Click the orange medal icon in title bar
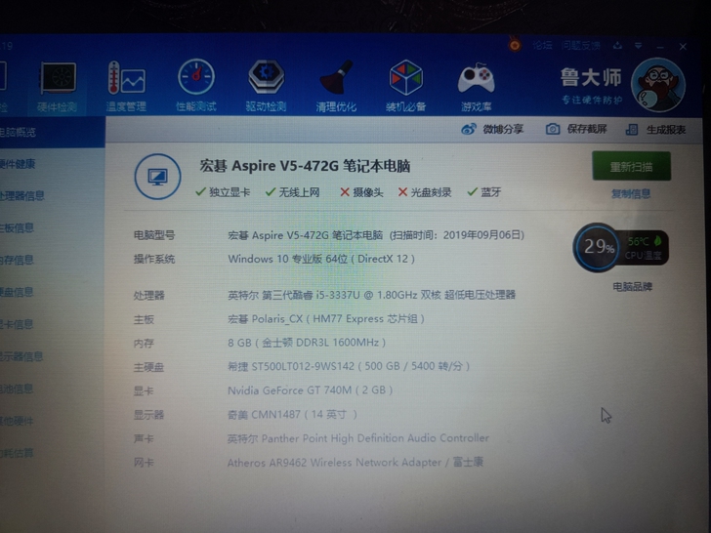 click(515, 45)
